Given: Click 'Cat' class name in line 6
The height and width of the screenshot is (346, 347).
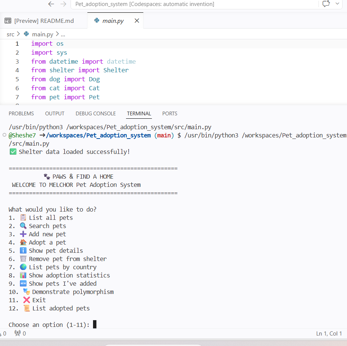Looking at the screenshot, I should pyautogui.click(x=94, y=88).
